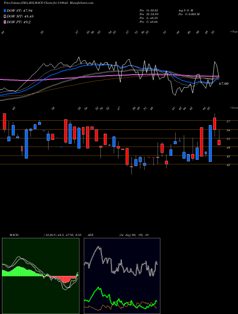Click the previous open value line
The height and width of the screenshot is (314, 238).
[x=149, y=10]
